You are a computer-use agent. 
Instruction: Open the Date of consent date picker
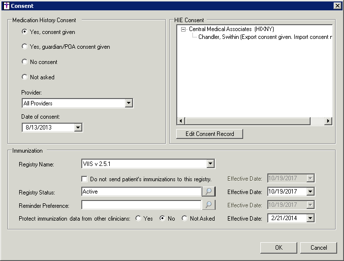click(x=77, y=128)
